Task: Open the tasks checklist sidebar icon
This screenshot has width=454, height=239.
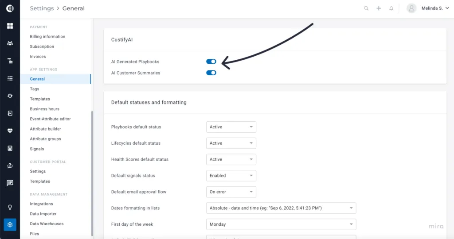Action: [x=10, y=78]
